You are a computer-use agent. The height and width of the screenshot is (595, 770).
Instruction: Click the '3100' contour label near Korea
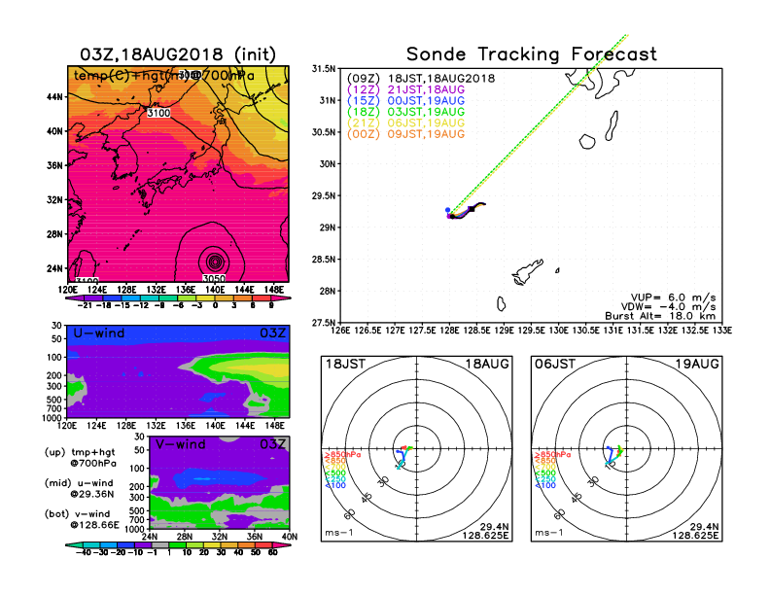click(158, 113)
